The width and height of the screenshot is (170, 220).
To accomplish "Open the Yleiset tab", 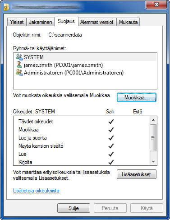I will (17, 22).
